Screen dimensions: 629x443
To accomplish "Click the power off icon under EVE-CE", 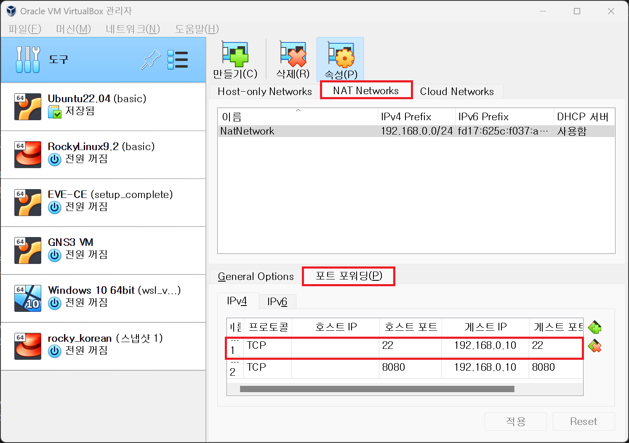I will pyautogui.click(x=55, y=208).
